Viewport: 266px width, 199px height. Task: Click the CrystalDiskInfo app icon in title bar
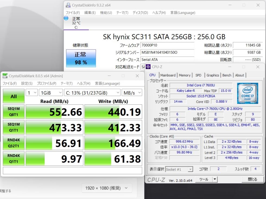pyautogui.click(x=68, y=5)
